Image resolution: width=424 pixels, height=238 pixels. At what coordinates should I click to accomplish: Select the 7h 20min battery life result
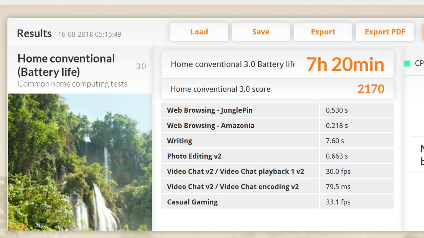pyautogui.click(x=345, y=64)
